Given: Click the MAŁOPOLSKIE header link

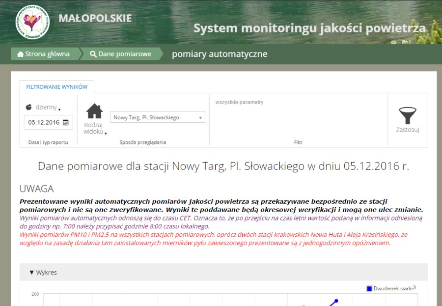Looking at the screenshot, I should click(95, 18).
